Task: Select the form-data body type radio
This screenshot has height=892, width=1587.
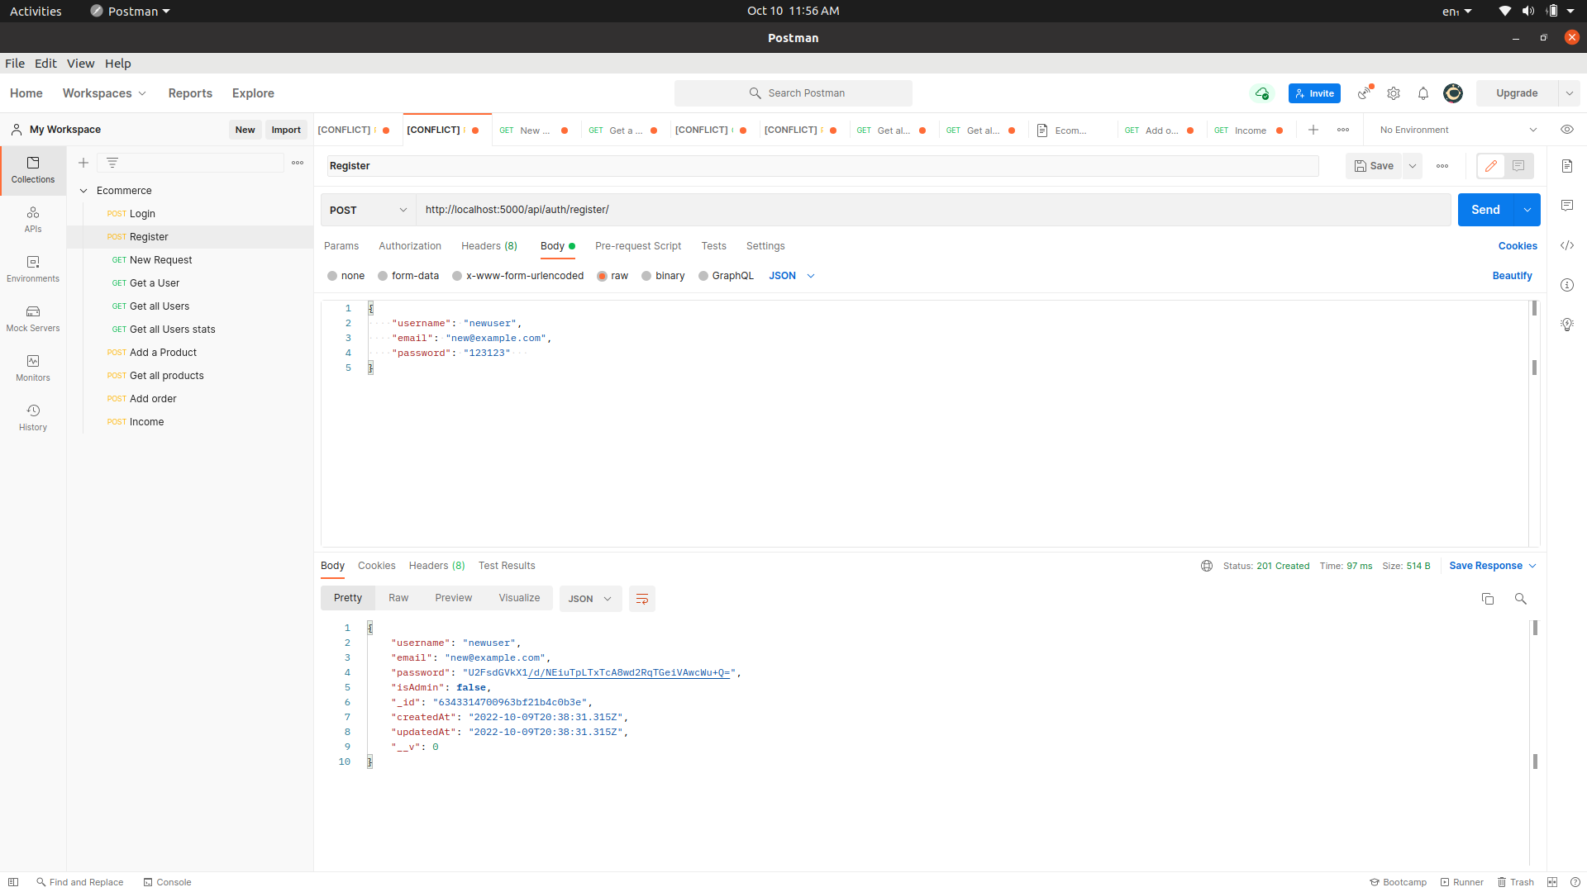Action: [383, 276]
